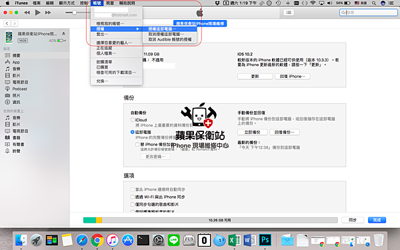Open LINE app from the Dock
This screenshot has width=400, height=250.
(174, 240)
